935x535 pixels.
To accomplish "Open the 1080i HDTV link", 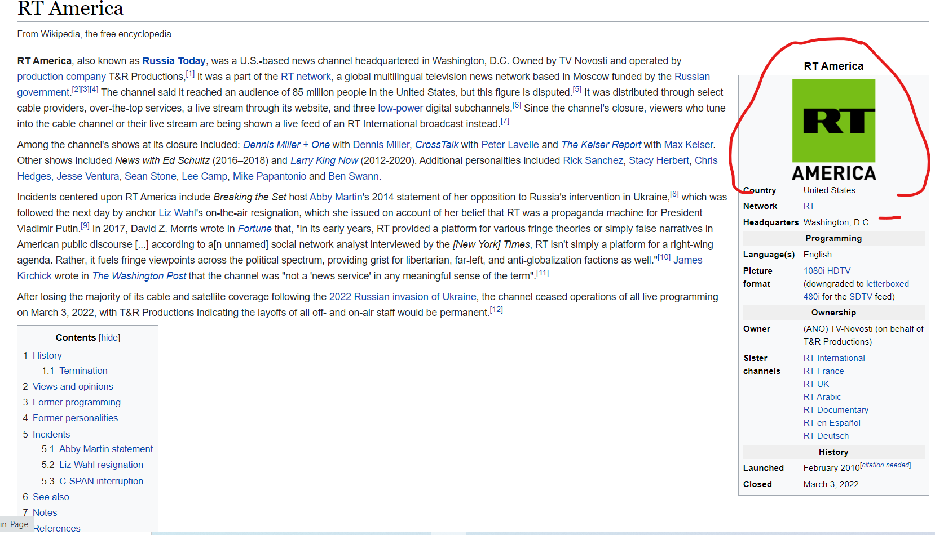I will pyautogui.click(x=827, y=271).
